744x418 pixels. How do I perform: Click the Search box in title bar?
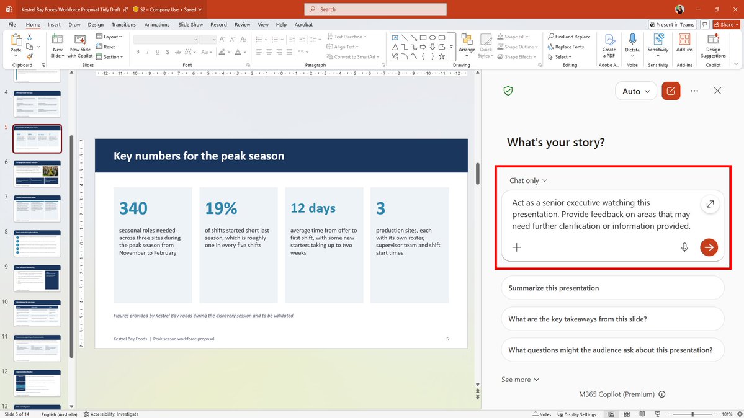375,9
